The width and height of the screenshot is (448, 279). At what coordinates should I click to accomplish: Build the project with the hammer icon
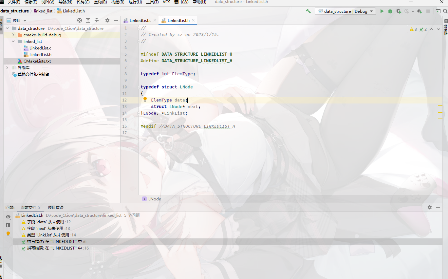(308, 11)
